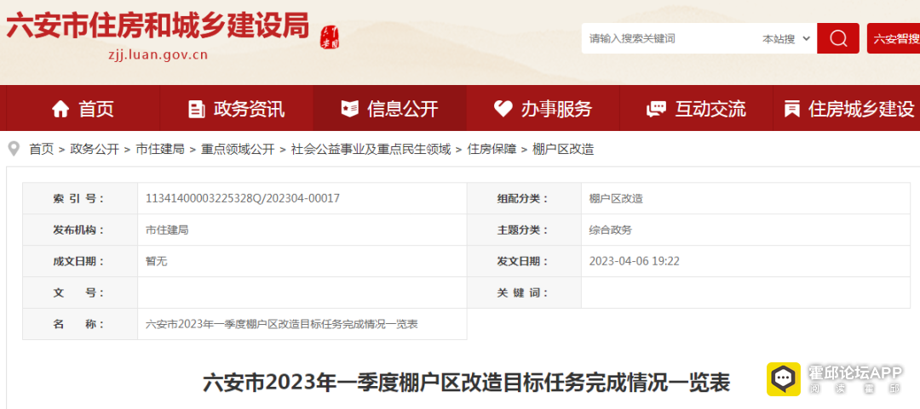
Task: Follow the 棚户区改造 breadcrumb link
Action: 563,150
